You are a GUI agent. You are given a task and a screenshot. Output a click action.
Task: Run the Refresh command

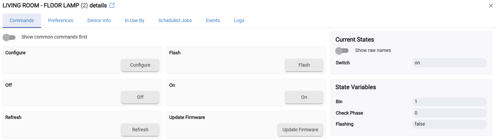tap(140, 130)
